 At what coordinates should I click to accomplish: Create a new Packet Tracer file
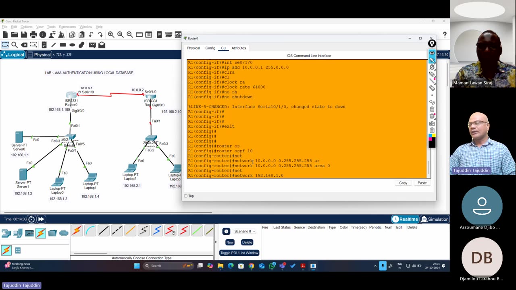pyautogui.click(x=5, y=35)
